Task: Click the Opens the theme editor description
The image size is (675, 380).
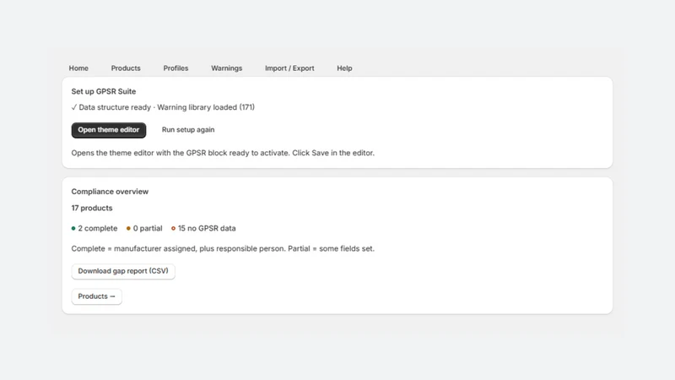Action: click(223, 153)
